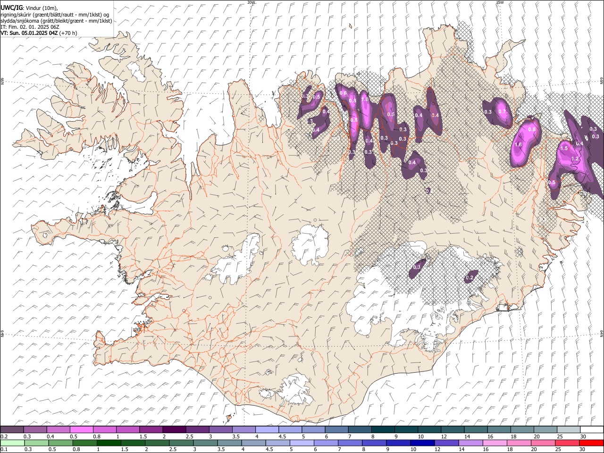Click the darkest purple swatch labeled 2, upper scale

tap(174, 430)
